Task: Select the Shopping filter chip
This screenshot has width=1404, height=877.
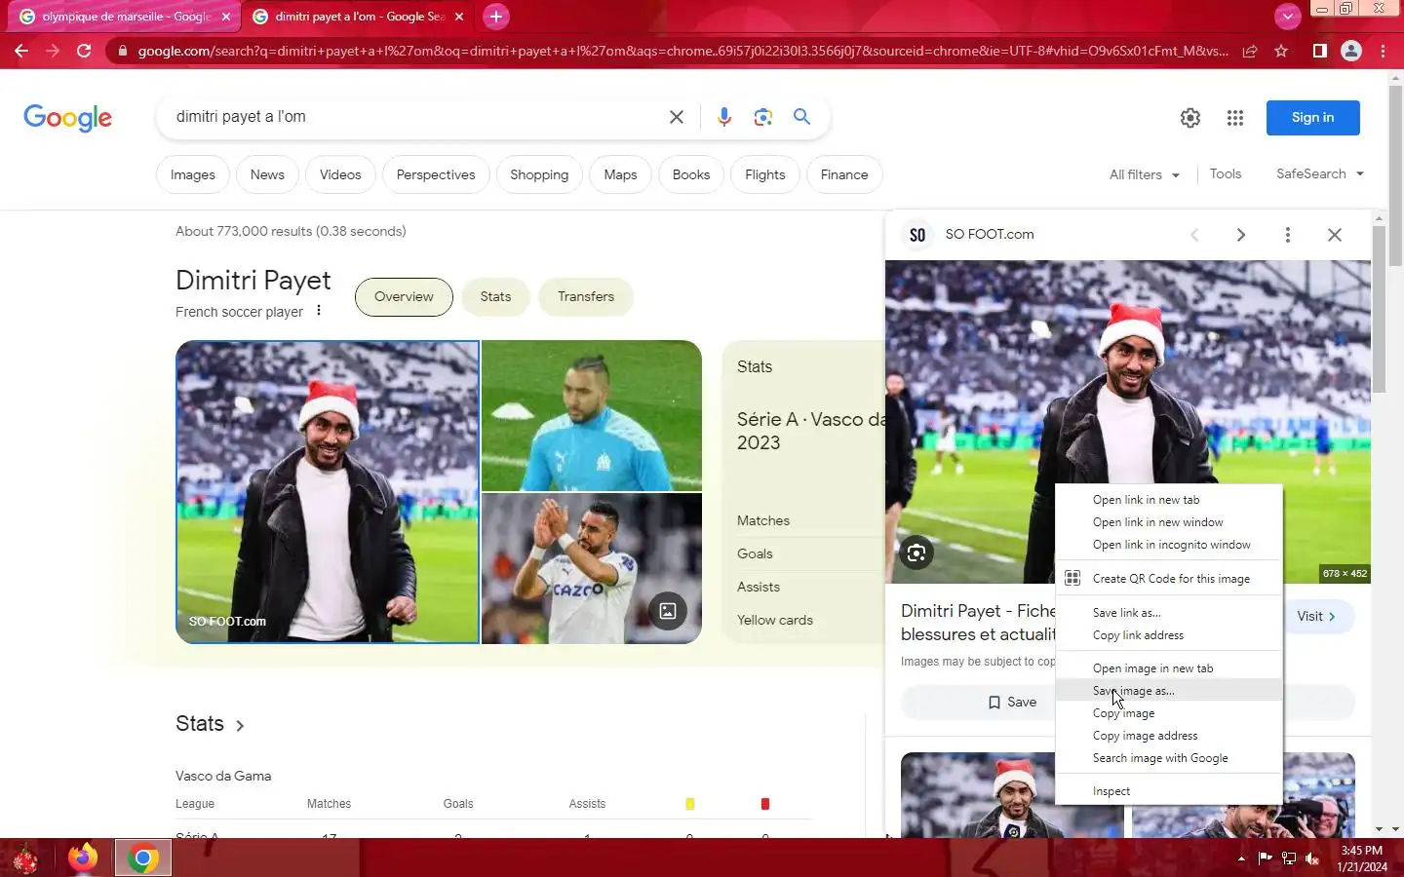Action: click(539, 174)
